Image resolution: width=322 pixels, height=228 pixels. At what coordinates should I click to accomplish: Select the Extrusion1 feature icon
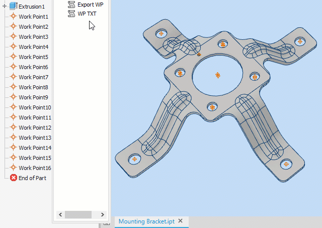13,7
